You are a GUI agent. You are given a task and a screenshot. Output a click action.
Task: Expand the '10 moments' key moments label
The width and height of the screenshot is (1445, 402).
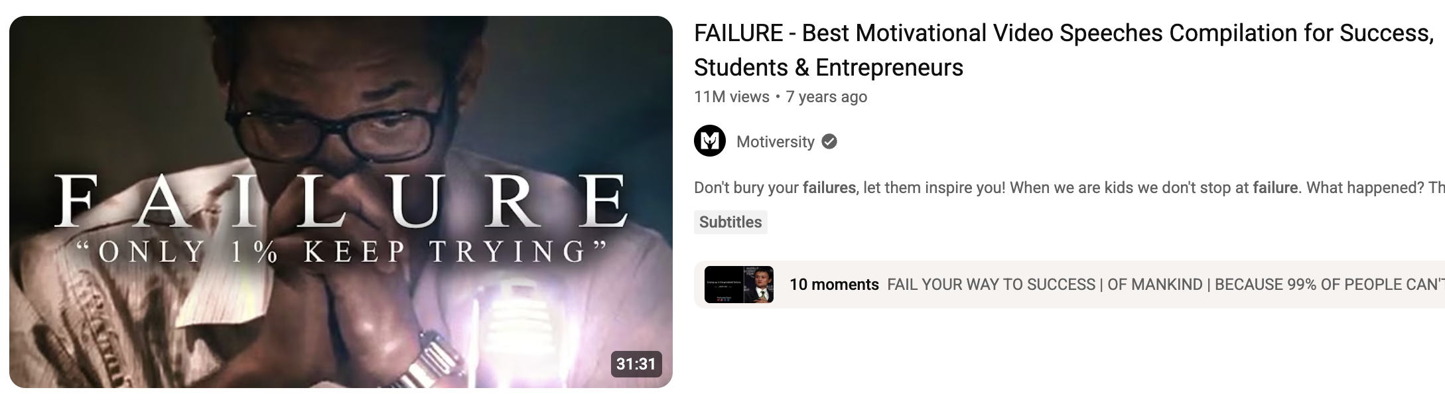[x=834, y=285]
